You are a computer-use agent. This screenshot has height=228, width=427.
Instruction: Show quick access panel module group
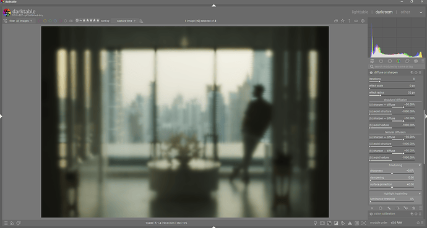click(373, 61)
